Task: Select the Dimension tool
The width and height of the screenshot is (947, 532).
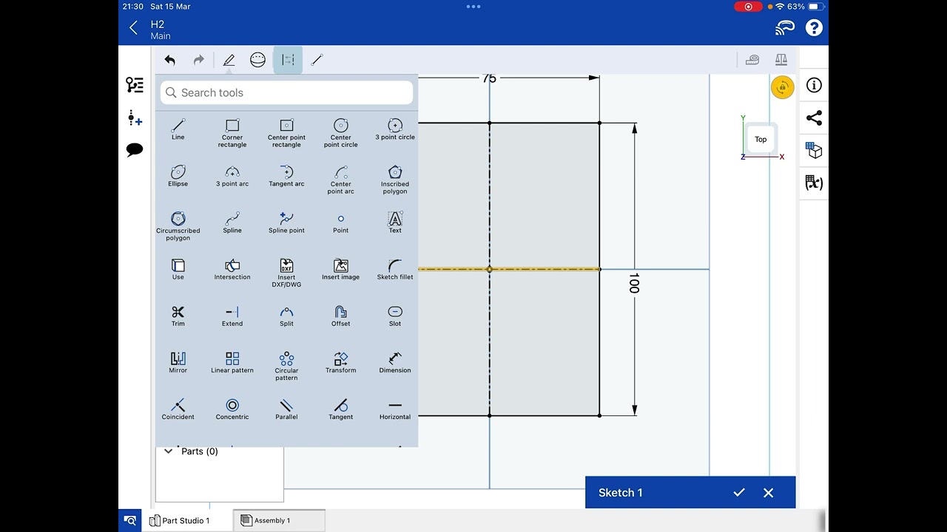Action: 395,362
